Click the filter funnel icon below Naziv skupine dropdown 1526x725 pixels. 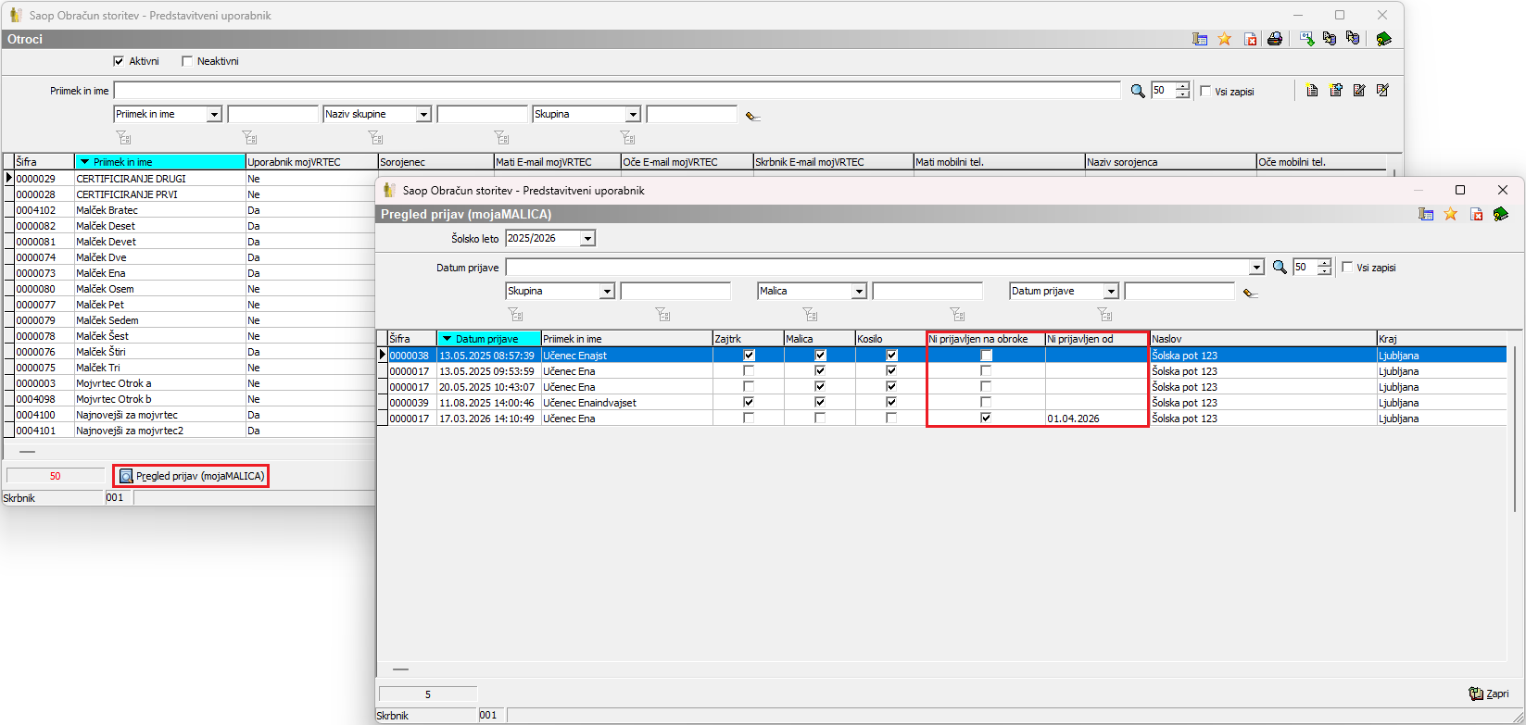375,138
